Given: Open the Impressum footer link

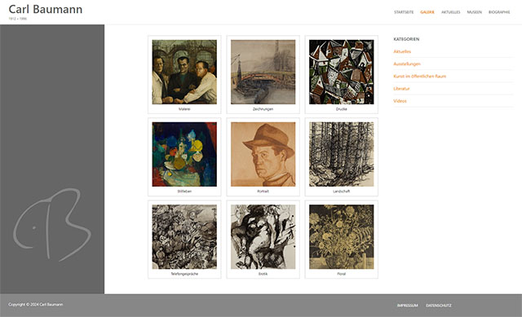Looking at the screenshot, I should 408,306.
